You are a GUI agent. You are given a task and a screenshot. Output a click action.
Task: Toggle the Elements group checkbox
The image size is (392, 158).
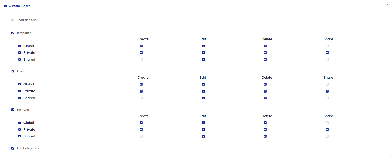[x=13, y=110]
